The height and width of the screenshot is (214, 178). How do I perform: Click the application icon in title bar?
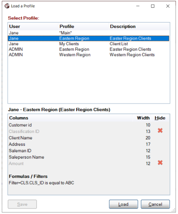pos(7,6)
